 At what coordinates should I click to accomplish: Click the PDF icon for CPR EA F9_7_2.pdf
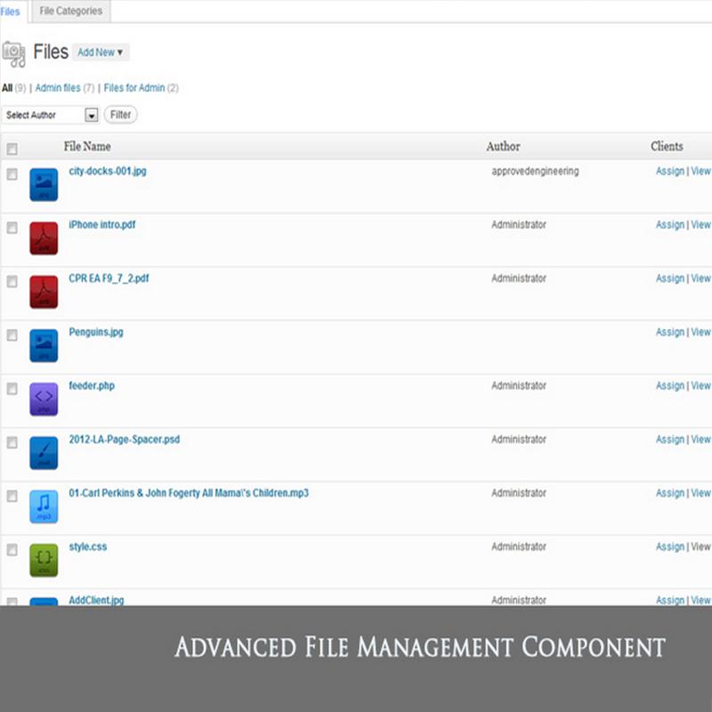(44, 291)
